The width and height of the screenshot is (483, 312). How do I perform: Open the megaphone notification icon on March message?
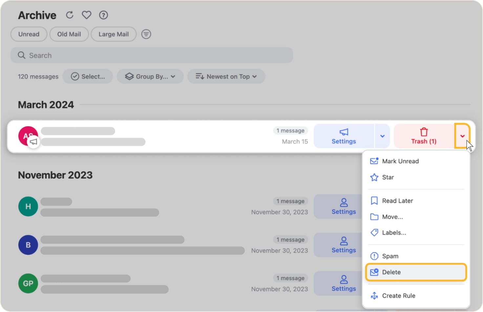[33, 141]
